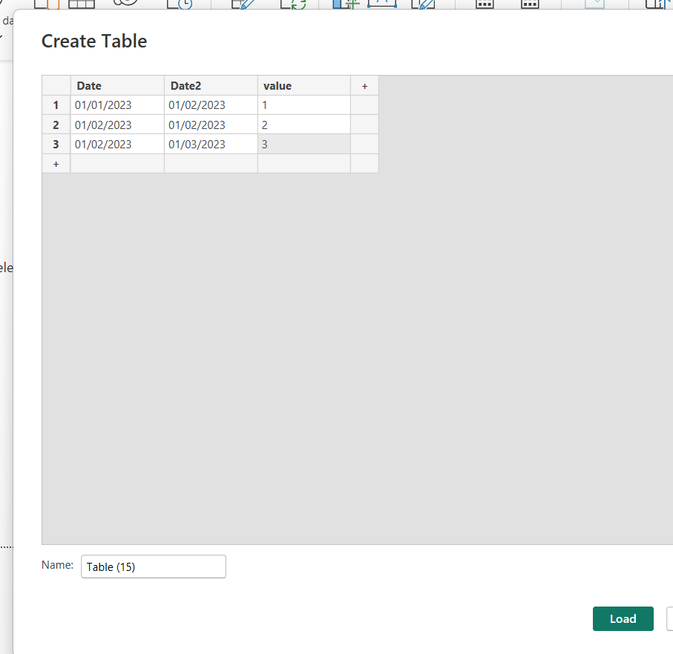Click the value cell showing 3
This screenshot has width=673, height=654.
click(x=304, y=144)
